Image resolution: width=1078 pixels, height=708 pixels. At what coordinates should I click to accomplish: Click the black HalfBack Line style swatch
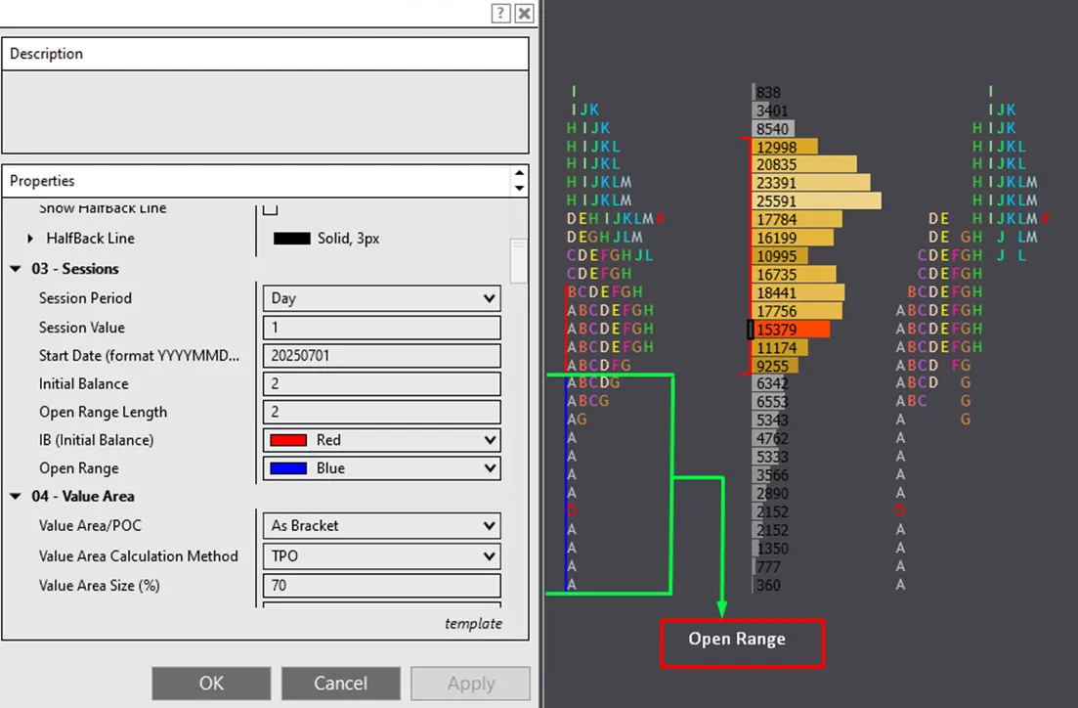pyautogui.click(x=291, y=239)
